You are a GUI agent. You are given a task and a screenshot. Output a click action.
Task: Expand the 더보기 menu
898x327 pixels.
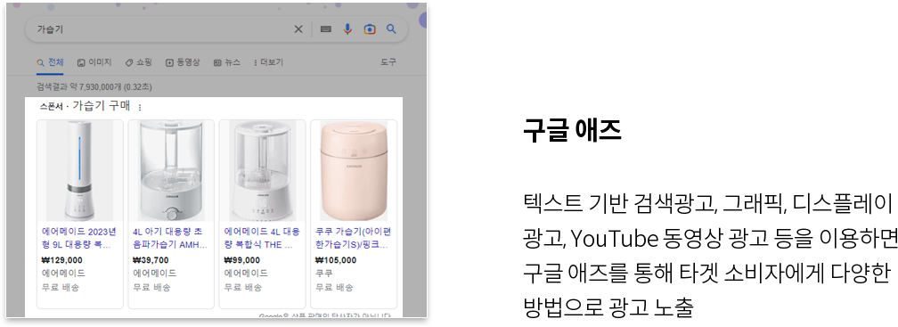click(x=268, y=62)
